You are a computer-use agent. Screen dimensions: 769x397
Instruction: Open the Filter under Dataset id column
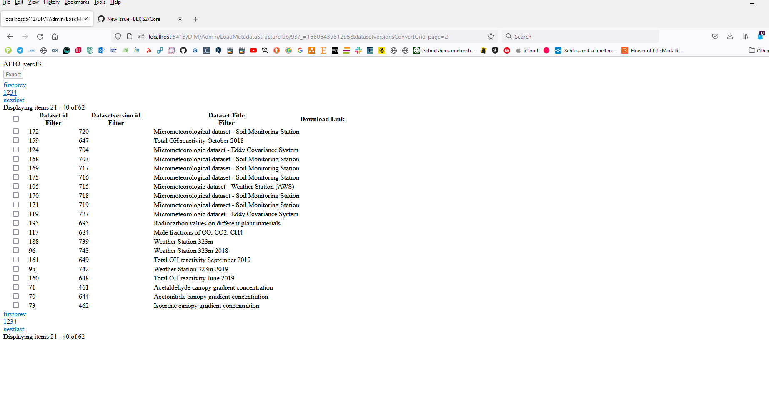coord(53,123)
